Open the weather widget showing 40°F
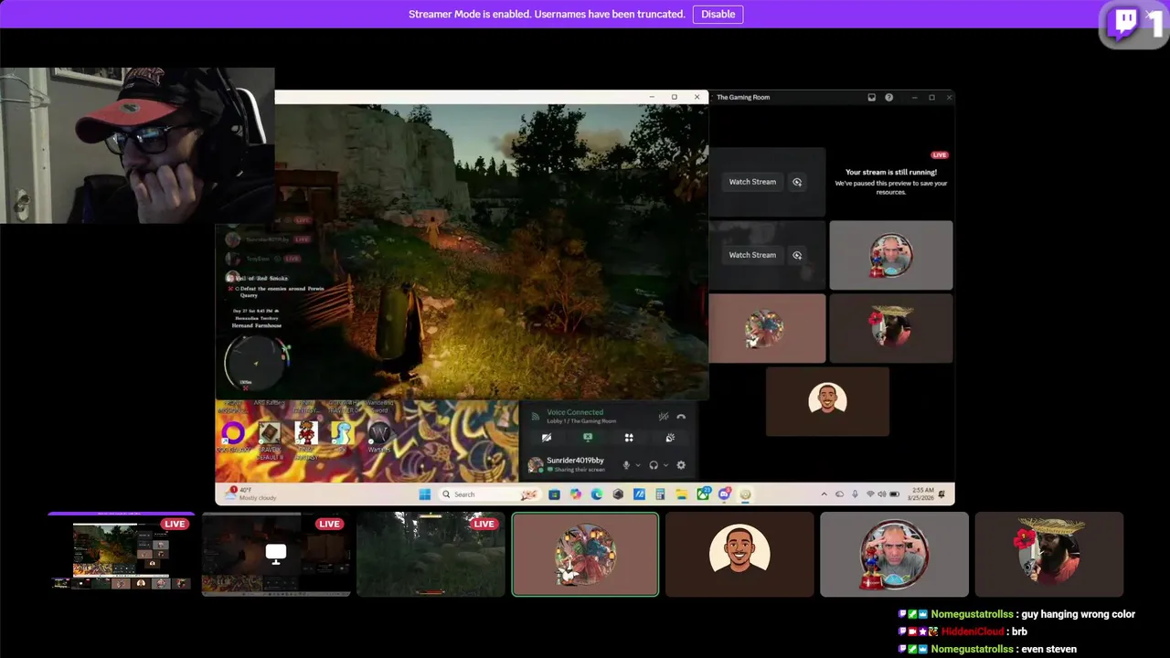1170x658 pixels. pyautogui.click(x=251, y=493)
